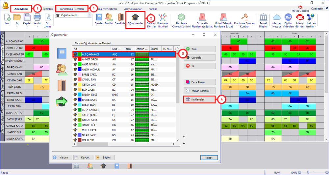329x175 pixels.
Task: Open Kısıtlamalar
Action: 200,99
